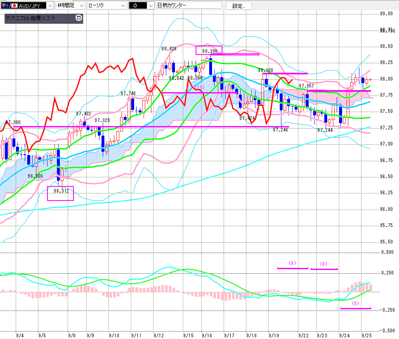Click the 日柄カウンター field
This screenshot has width=399, height=339.
tap(189, 5)
